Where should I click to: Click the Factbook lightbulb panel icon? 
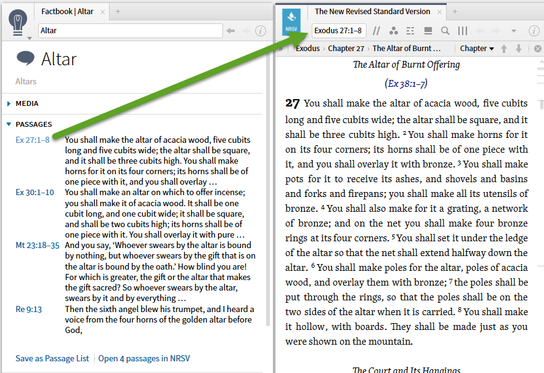pos(18,22)
